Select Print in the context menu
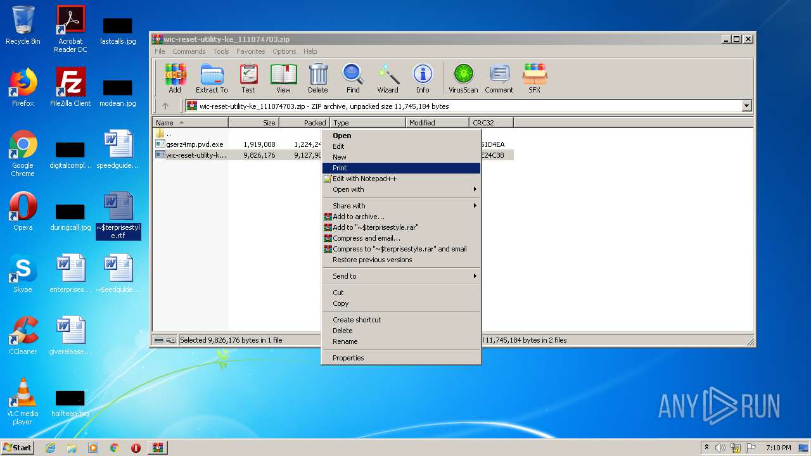The height and width of the screenshot is (456, 811). pyautogui.click(x=401, y=168)
